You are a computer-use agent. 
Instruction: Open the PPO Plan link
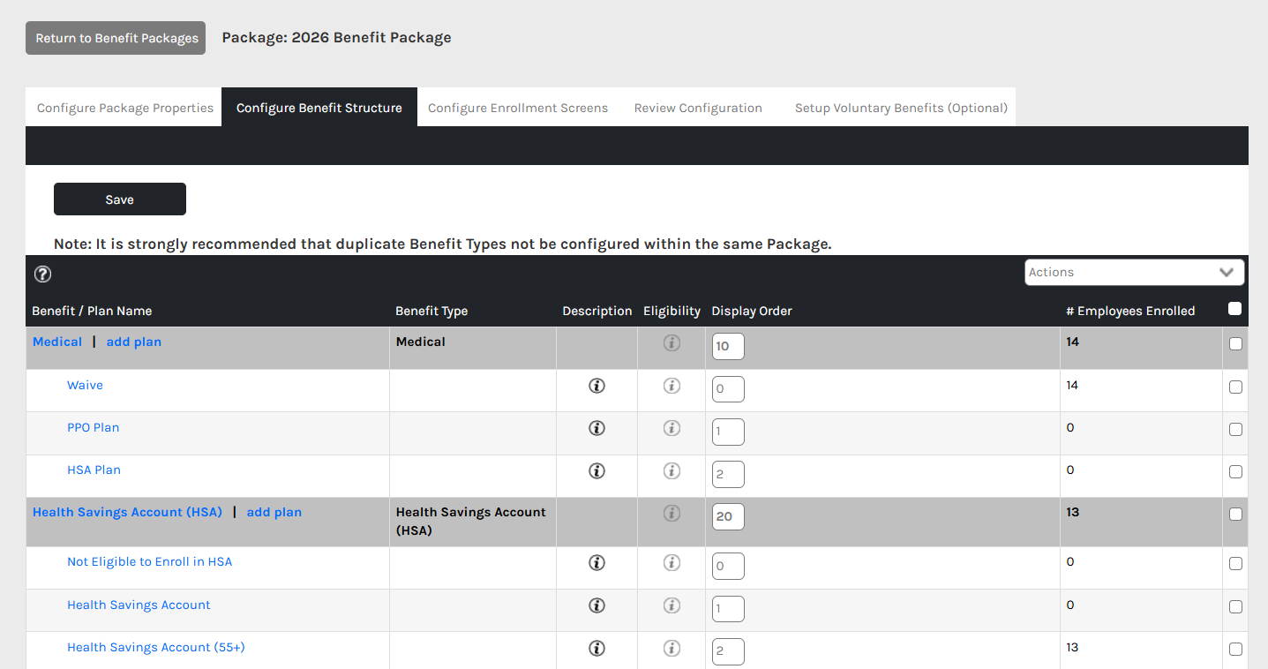(94, 427)
